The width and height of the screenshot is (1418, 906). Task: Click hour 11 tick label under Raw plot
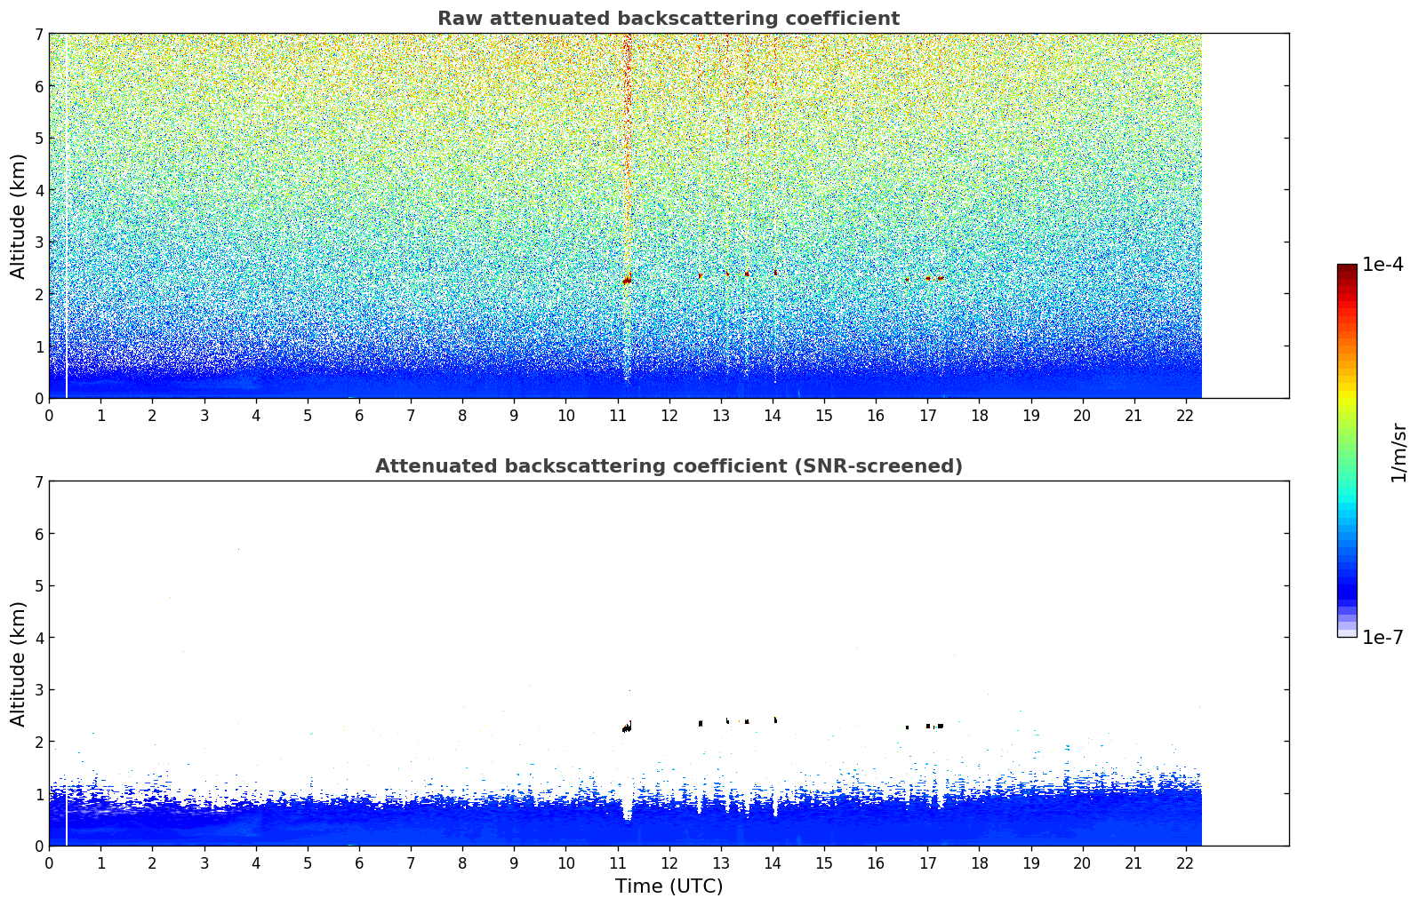617,415
